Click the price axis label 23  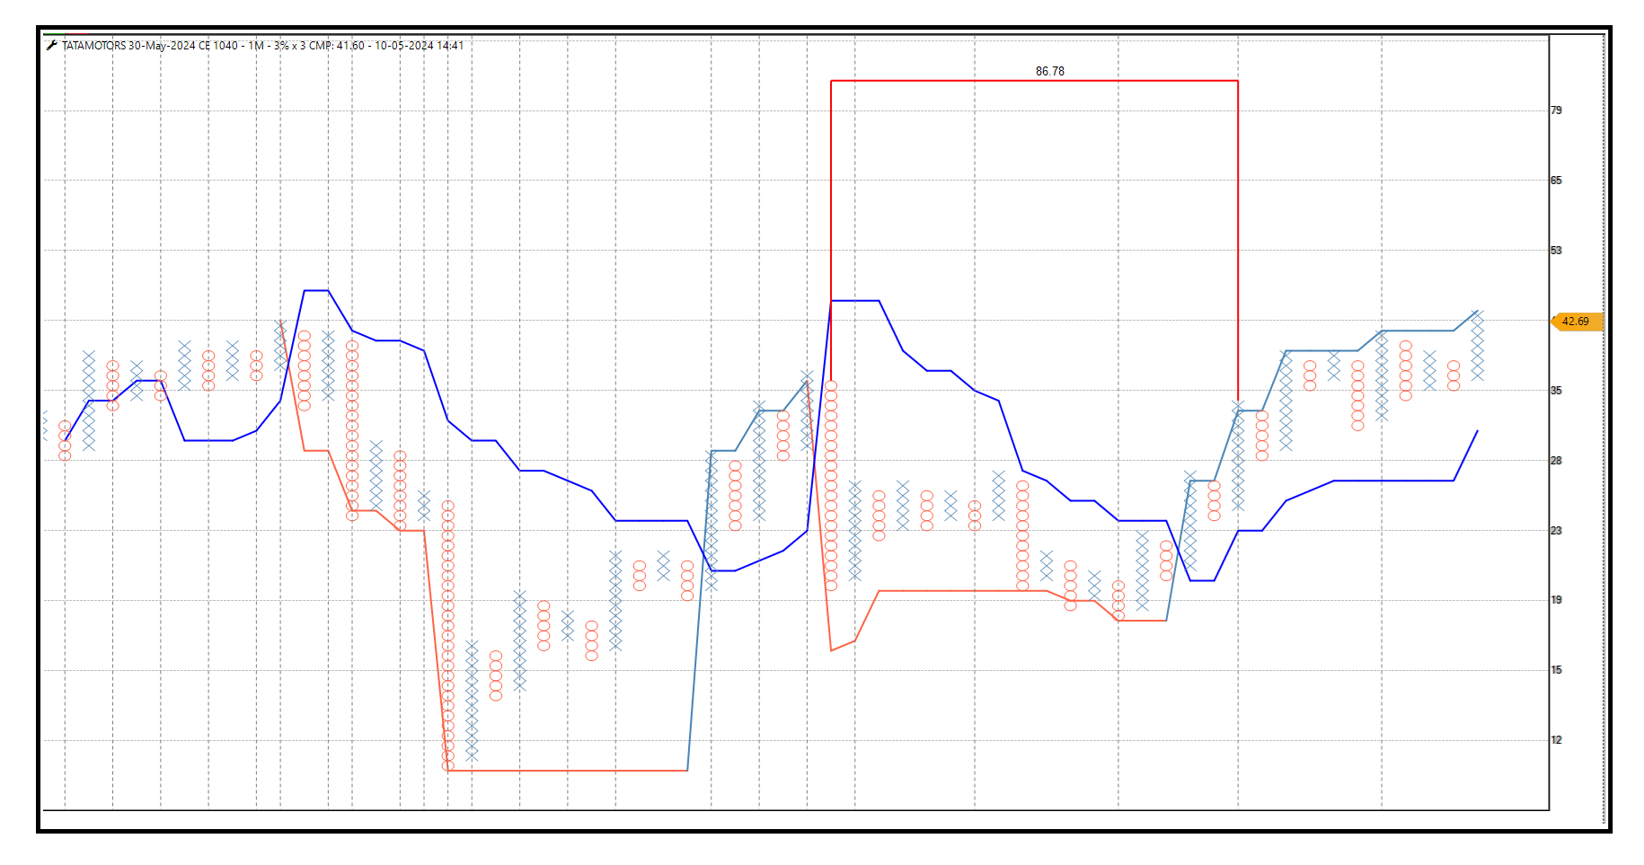click(1556, 531)
